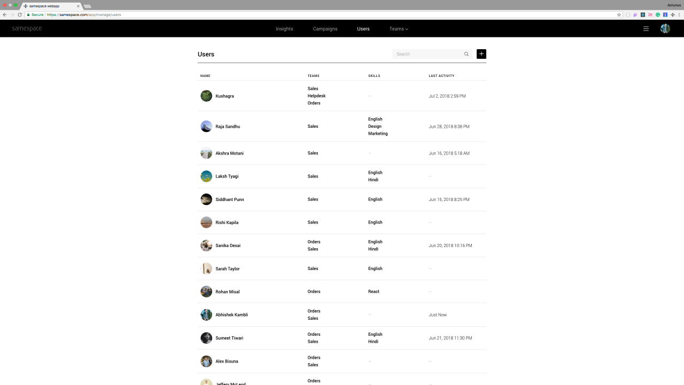Click Design skill in Raja Sandhu's row
Image resolution: width=684 pixels, height=385 pixels.
click(x=375, y=126)
